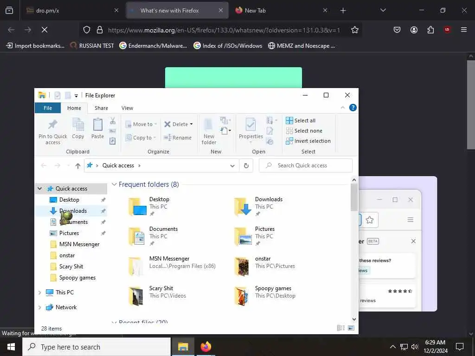Open the Delete dropdown arrow
The height and width of the screenshot is (356, 475).
tap(191, 124)
